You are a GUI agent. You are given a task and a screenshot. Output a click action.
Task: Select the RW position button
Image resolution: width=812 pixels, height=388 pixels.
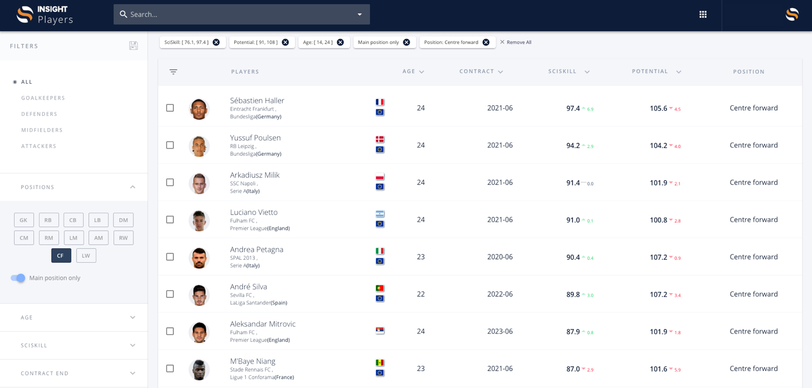pyautogui.click(x=124, y=238)
